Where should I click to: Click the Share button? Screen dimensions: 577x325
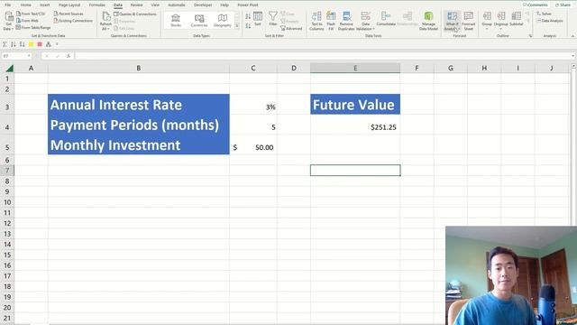563,5
